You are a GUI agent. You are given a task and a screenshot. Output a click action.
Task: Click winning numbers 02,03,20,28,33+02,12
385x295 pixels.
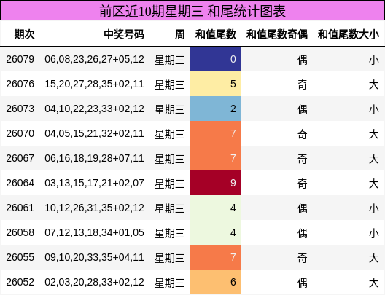94,282
